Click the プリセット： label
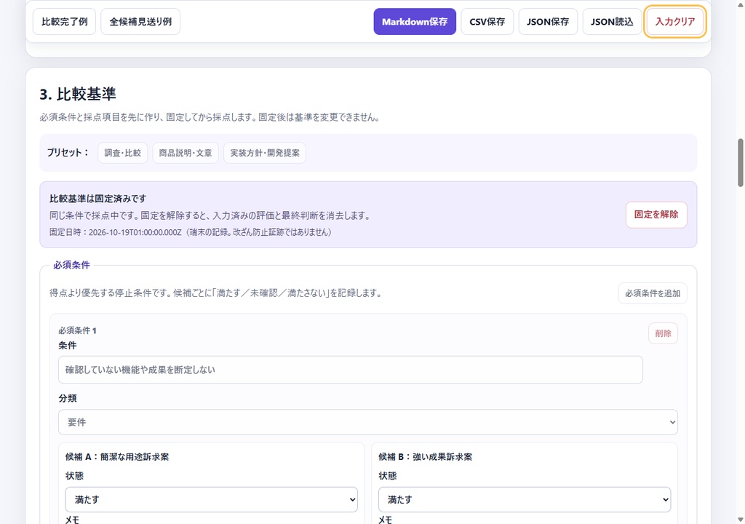The height and width of the screenshot is (524, 745). 68,153
